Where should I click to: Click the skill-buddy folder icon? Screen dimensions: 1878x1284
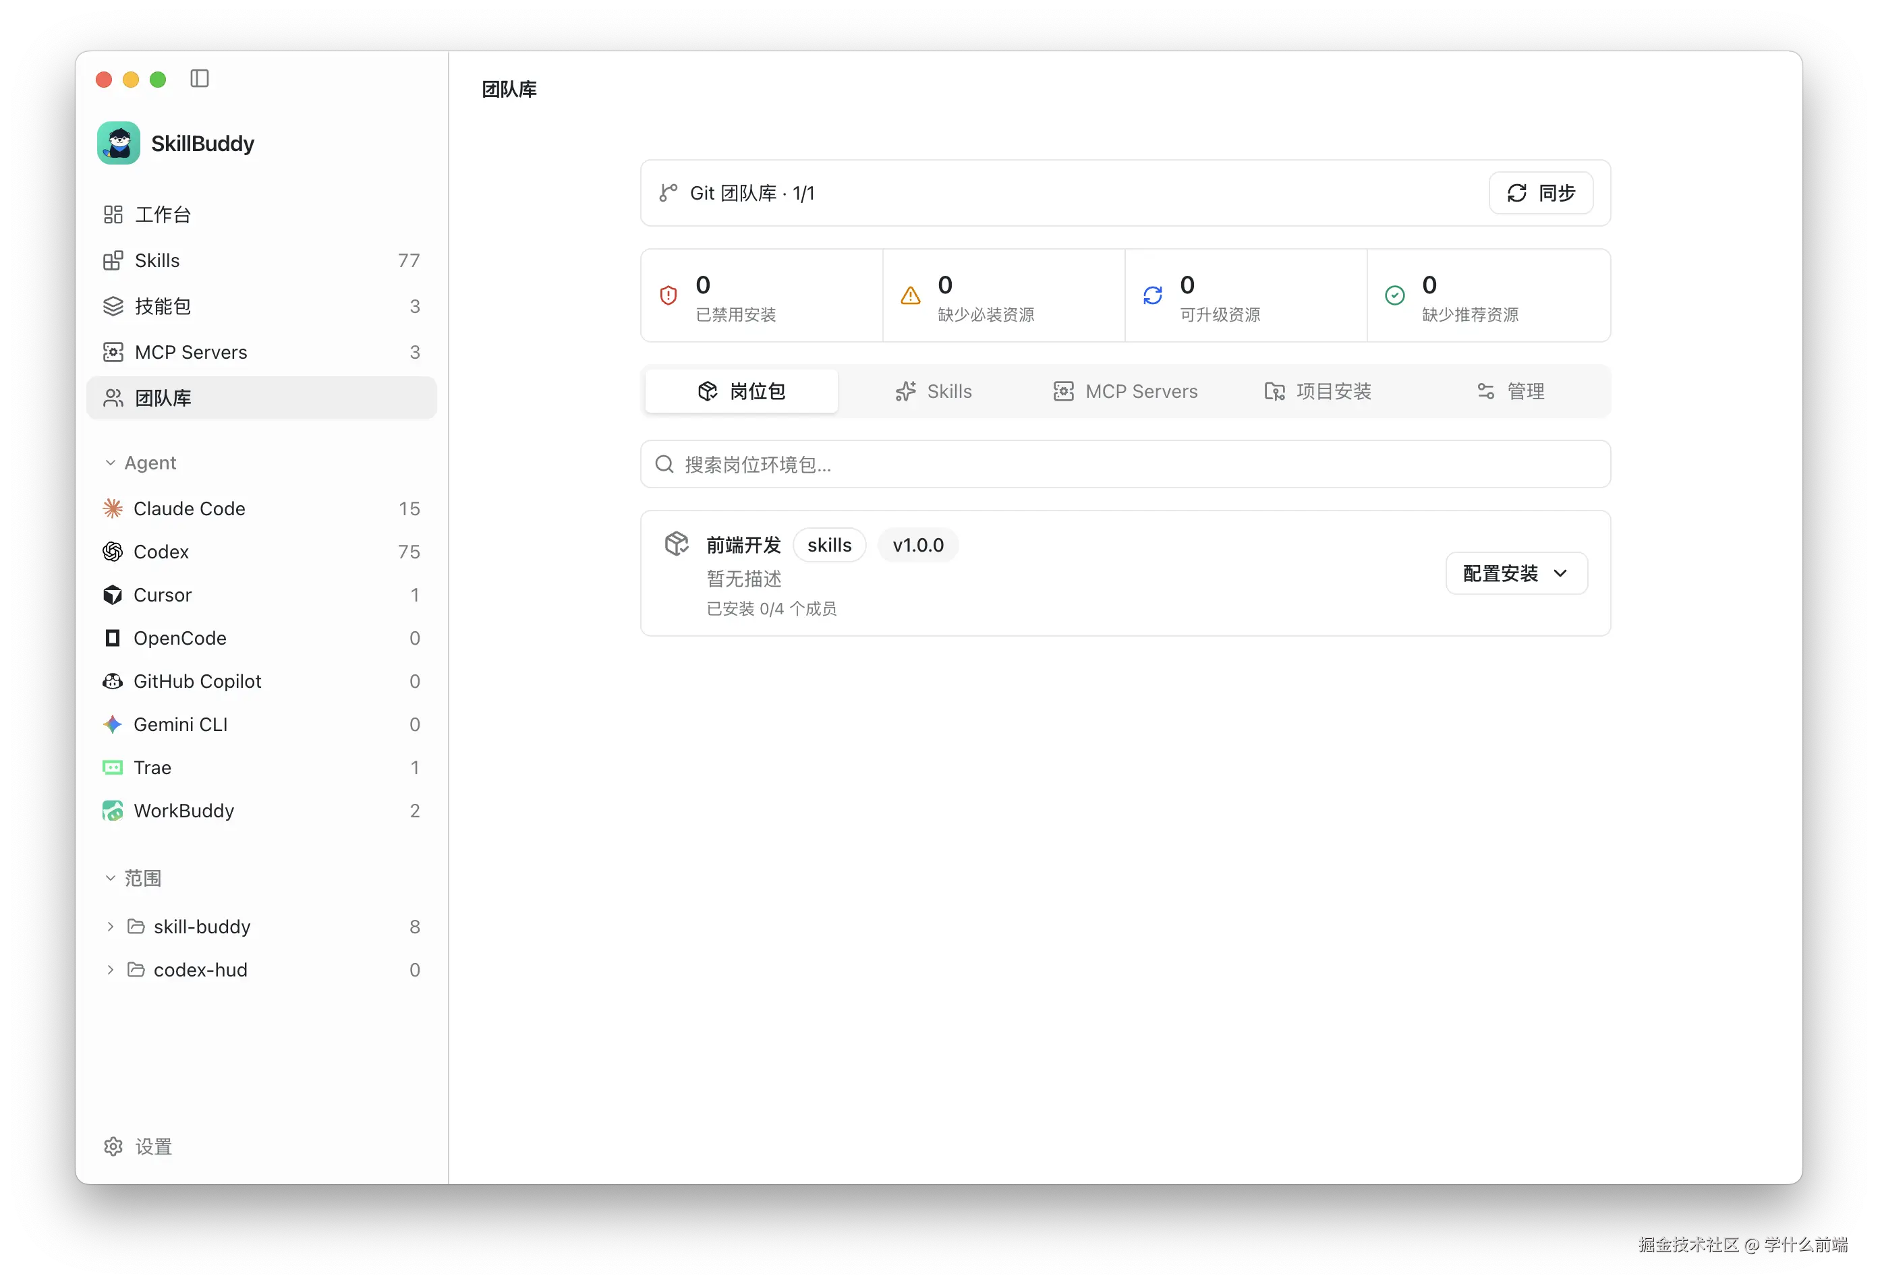pos(136,927)
